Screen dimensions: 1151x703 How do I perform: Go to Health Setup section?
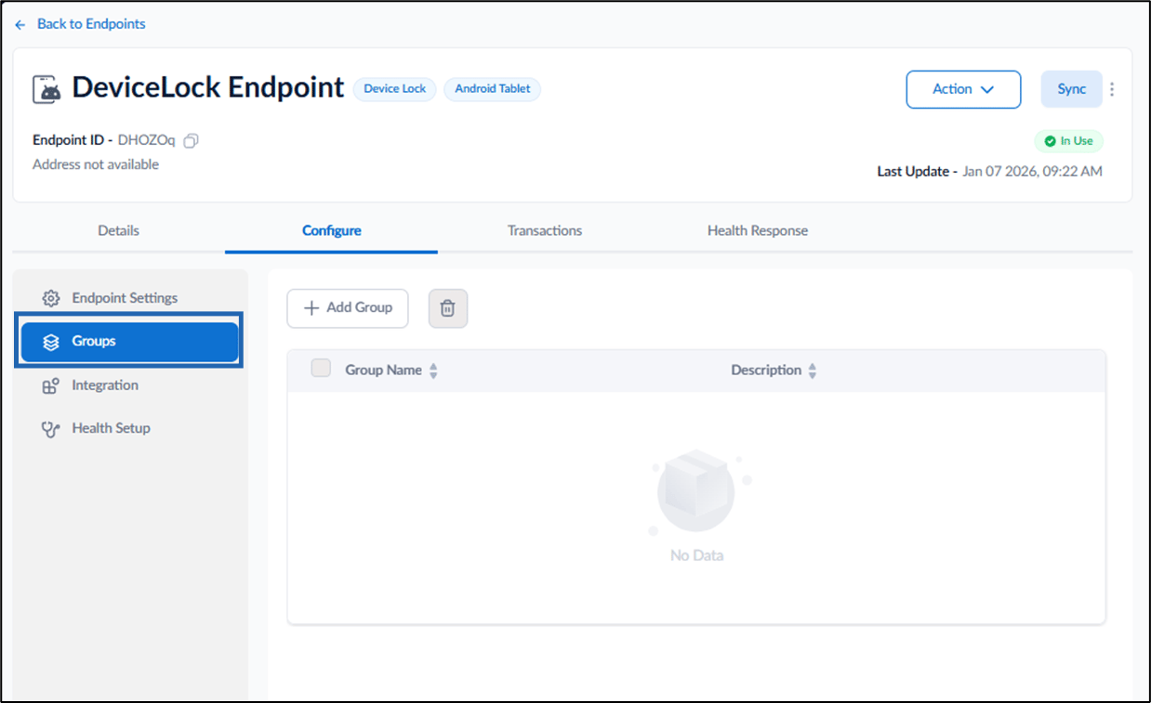129,428
